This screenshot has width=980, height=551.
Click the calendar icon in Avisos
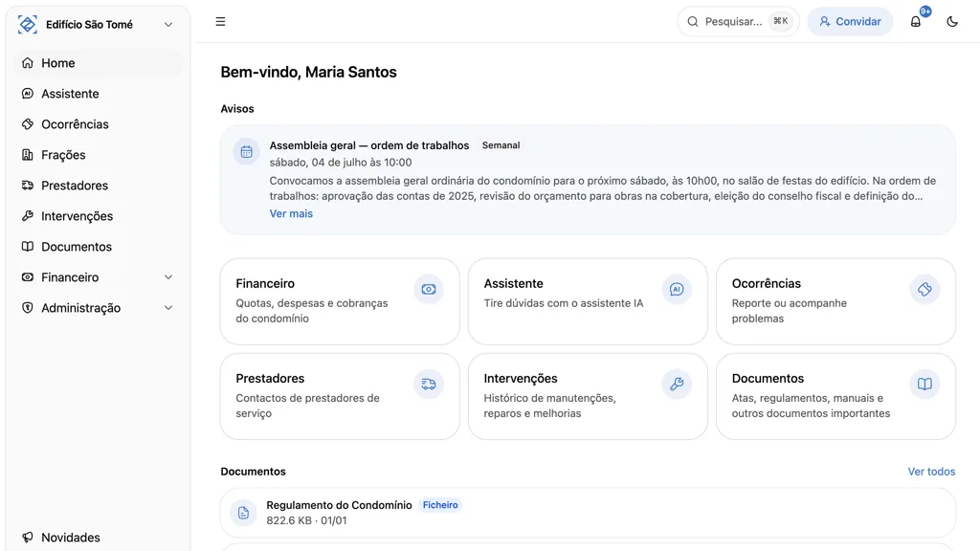click(x=246, y=152)
